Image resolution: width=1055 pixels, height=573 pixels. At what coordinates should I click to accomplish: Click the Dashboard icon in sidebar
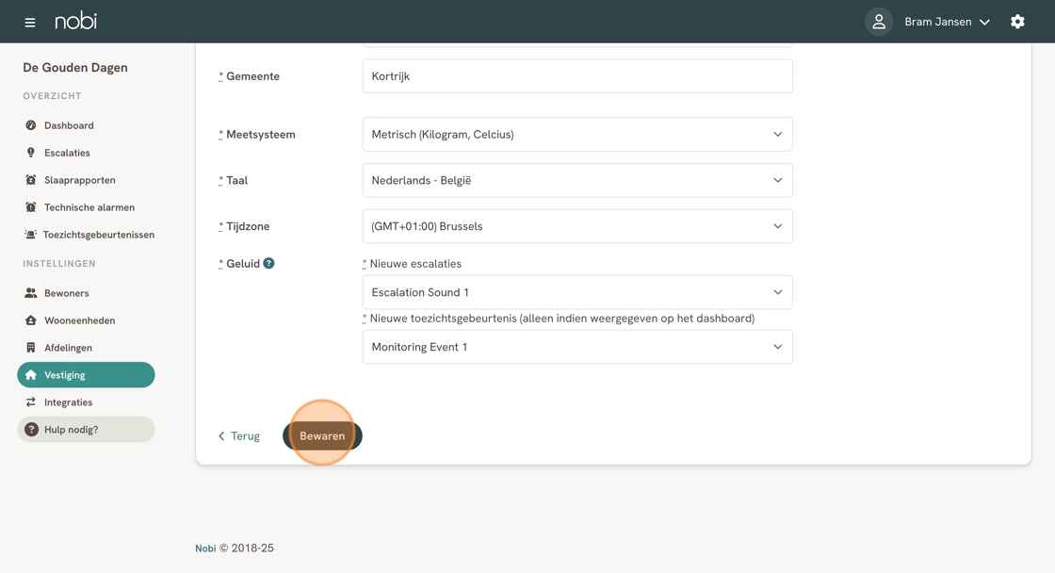pos(31,125)
